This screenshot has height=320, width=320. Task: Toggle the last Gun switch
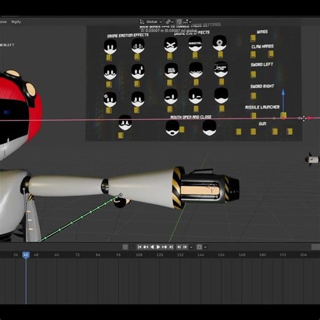click(289, 132)
